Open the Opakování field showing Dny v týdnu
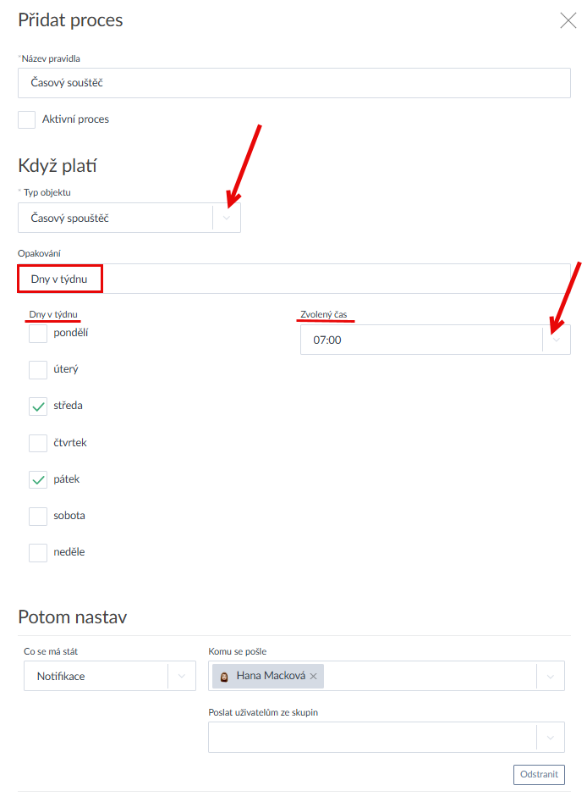 [293, 279]
